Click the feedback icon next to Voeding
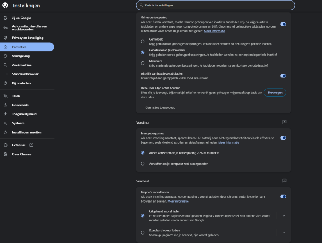Screen dimensions: 322x243 click(284, 122)
